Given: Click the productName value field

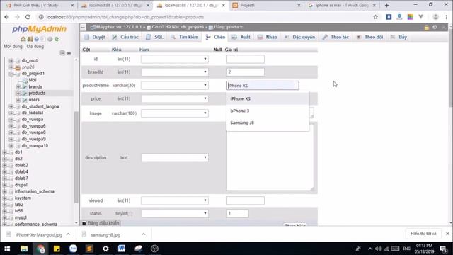Looking at the screenshot, I should pyautogui.click(x=263, y=85).
